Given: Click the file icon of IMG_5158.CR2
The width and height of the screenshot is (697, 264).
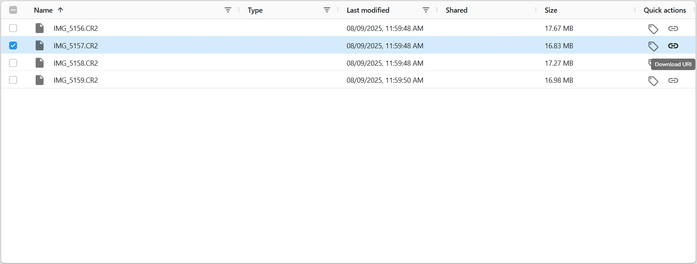Looking at the screenshot, I should point(40,63).
